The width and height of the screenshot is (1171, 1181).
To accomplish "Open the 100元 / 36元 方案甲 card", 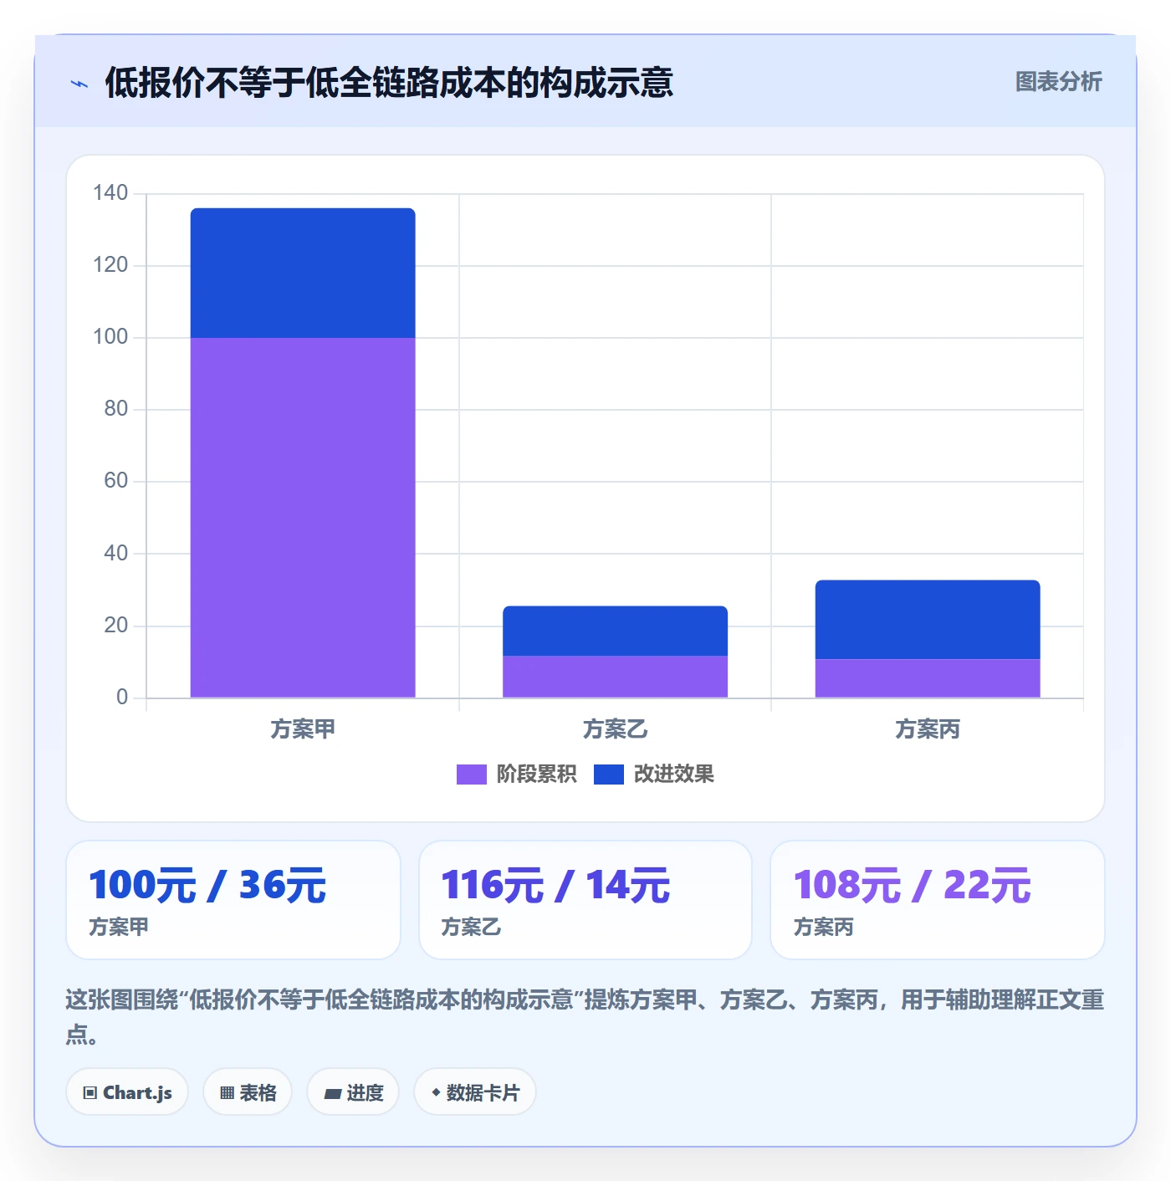I will pyautogui.click(x=233, y=900).
